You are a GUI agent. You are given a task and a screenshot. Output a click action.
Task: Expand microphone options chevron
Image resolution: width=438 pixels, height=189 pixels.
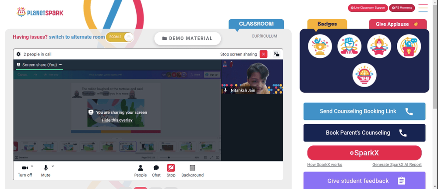point(53,166)
